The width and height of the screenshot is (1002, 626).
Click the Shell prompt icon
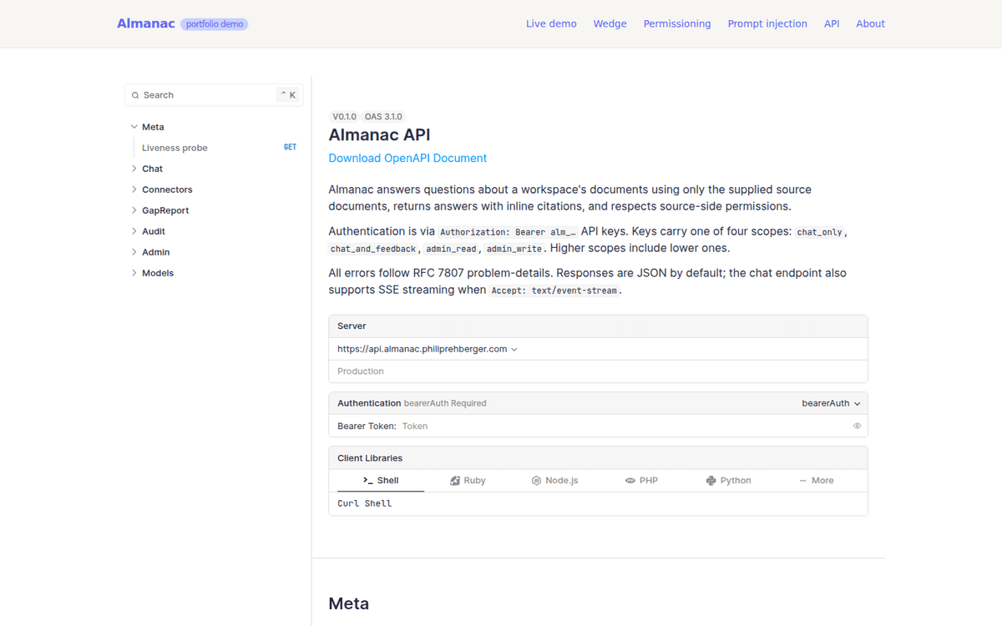tap(367, 481)
